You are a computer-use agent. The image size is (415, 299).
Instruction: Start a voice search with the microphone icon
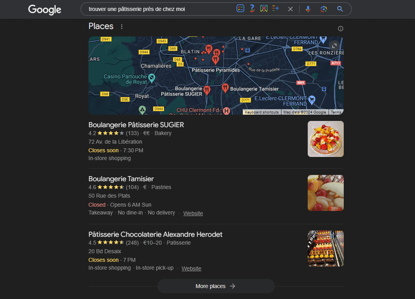(x=308, y=8)
